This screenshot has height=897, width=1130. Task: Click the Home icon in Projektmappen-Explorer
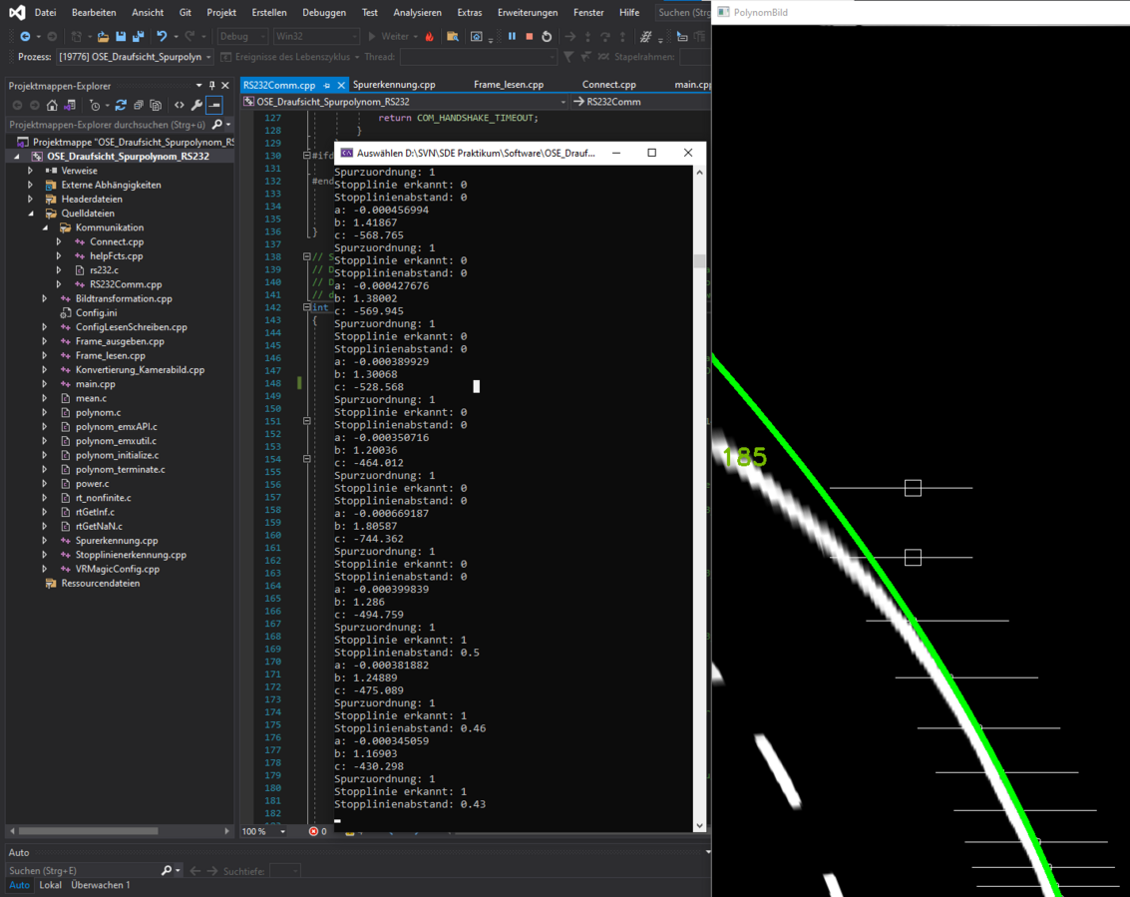click(52, 105)
